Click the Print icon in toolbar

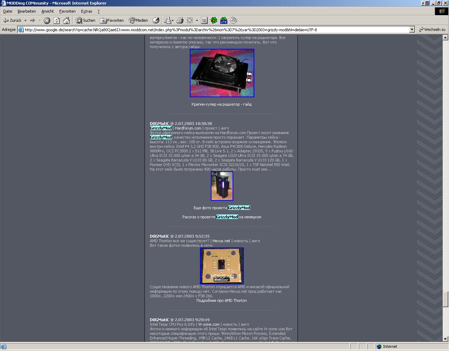point(180,20)
